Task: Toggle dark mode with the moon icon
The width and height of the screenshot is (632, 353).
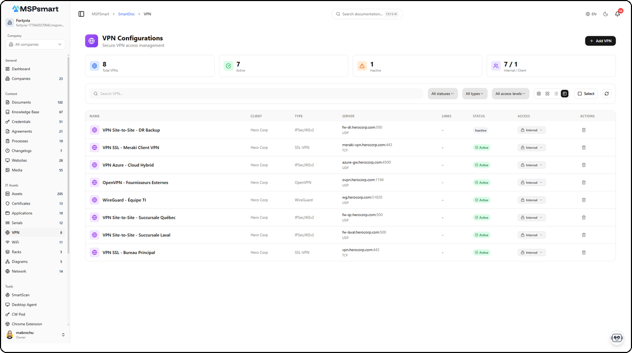Action: [605, 14]
